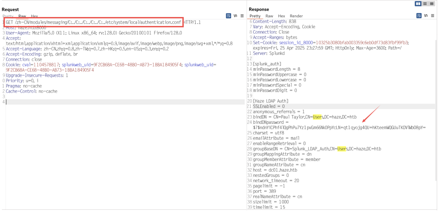Open Request panel hamburger options menu
The image size is (439, 211).
(x=242, y=16)
